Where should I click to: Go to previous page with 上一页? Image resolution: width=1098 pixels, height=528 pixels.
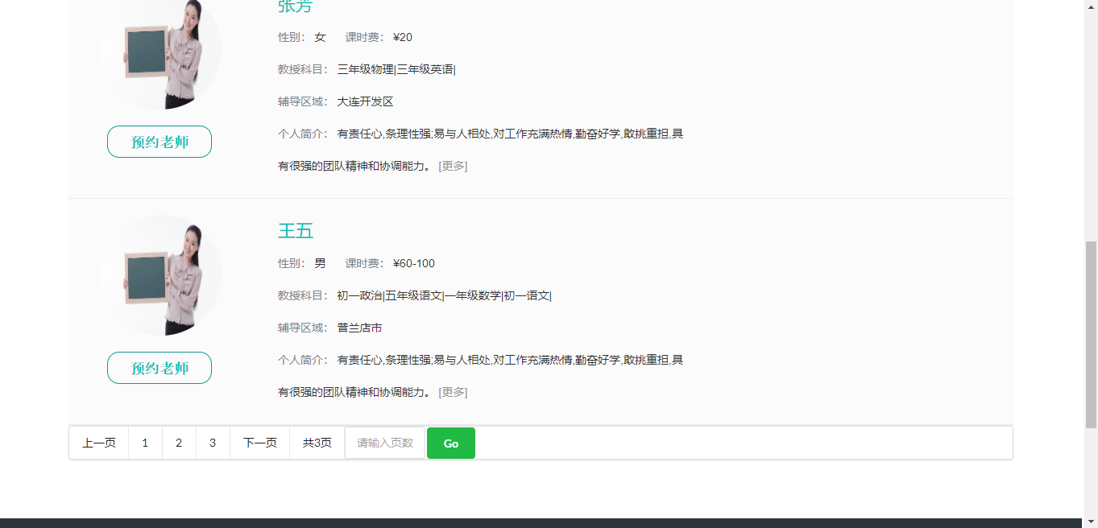[99, 443]
